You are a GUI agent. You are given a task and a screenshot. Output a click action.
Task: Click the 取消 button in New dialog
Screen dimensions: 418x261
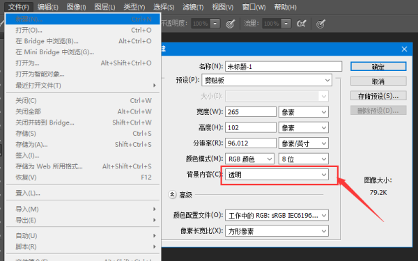tap(378, 81)
